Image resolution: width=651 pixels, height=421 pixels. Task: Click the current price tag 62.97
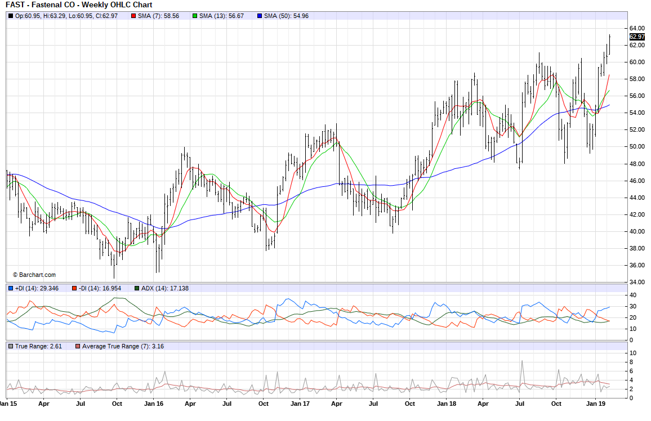pyautogui.click(x=637, y=37)
